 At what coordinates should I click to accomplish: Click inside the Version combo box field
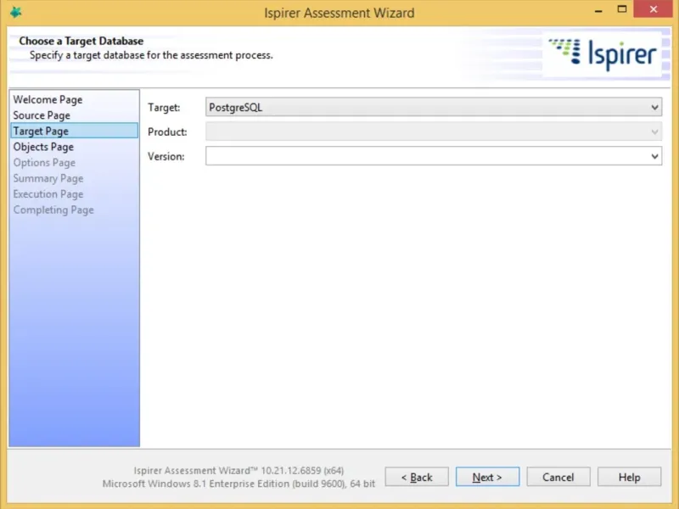pyautogui.click(x=434, y=156)
